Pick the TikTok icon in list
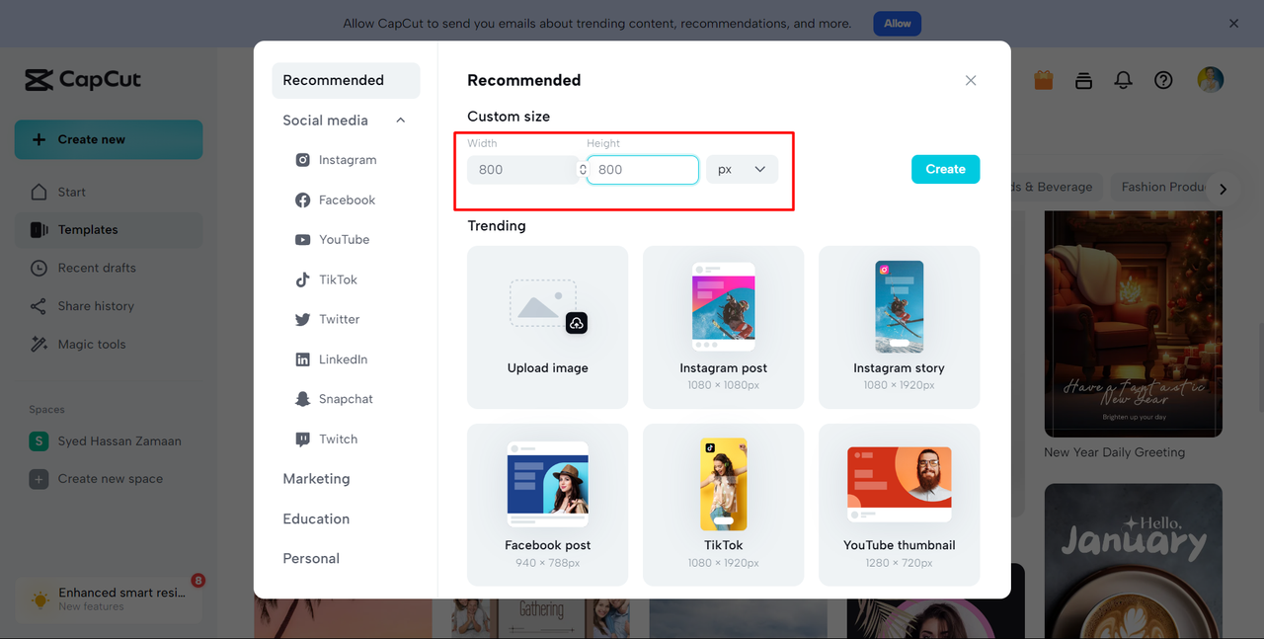This screenshot has height=639, width=1264. [303, 280]
